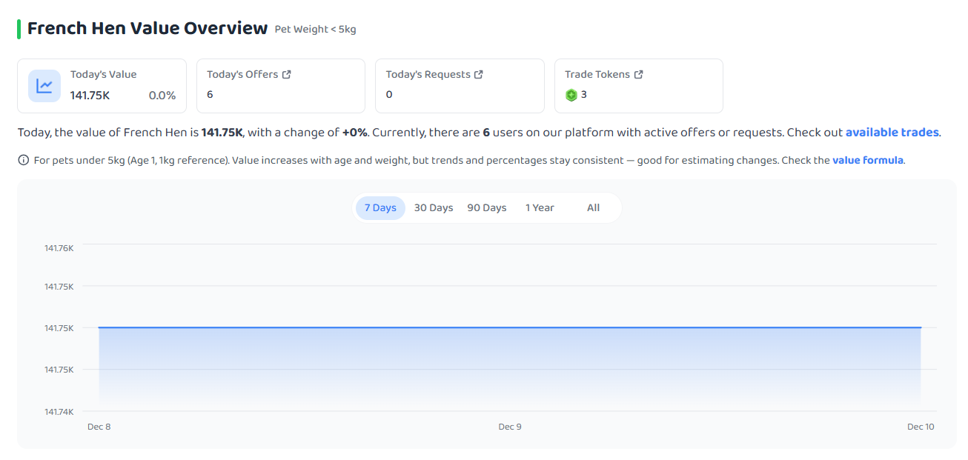This screenshot has width=968, height=460.
Task: Click the trend chart icon in Today's Value card
Action: (44, 86)
